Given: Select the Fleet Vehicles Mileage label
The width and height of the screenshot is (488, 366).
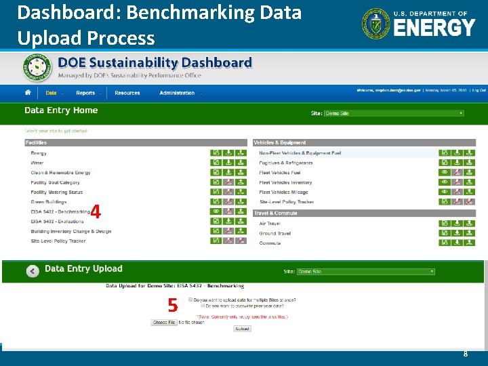Looking at the screenshot, I should point(283,192).
